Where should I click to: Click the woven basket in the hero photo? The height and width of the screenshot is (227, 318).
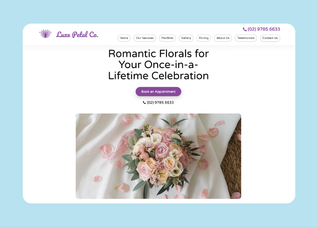(232, 162)
